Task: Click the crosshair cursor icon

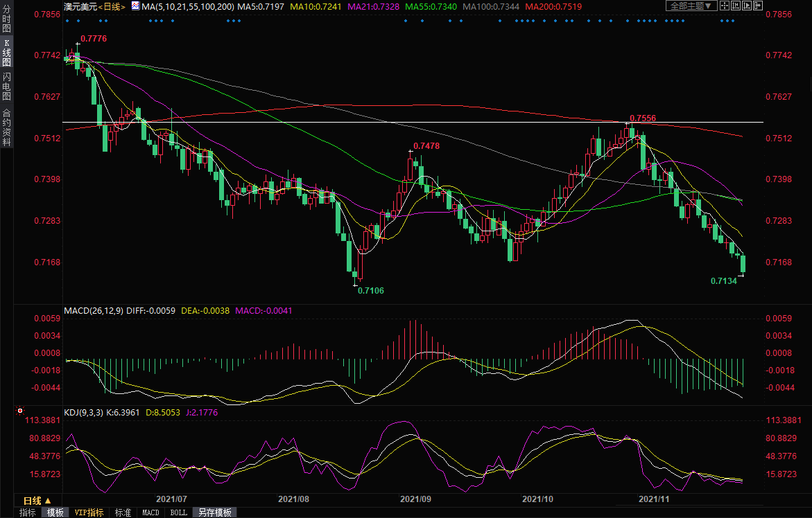Action: coord(725,6)
